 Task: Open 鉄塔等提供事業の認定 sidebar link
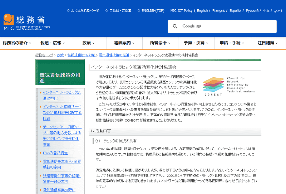pos(62,179)
